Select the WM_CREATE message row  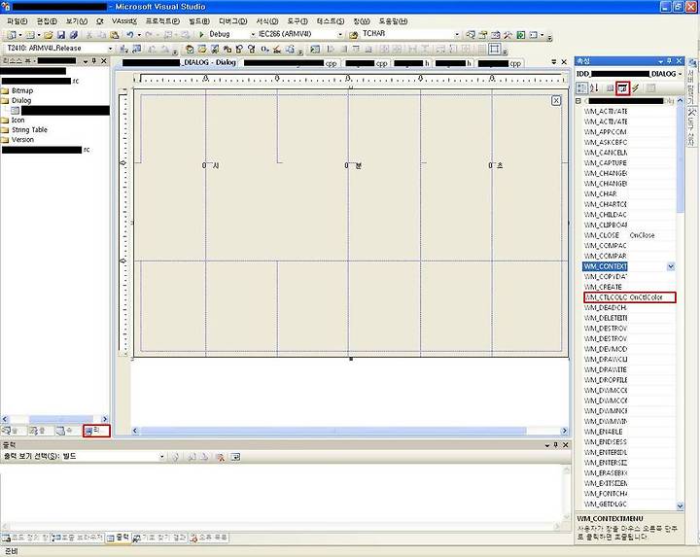629,287
